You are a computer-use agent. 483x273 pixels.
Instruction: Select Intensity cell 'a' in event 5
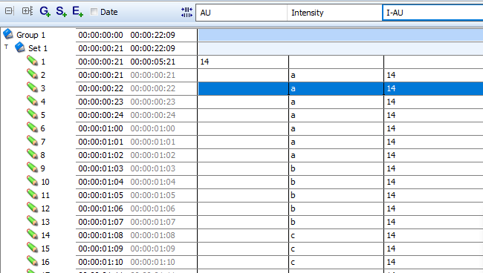[336, 115]
